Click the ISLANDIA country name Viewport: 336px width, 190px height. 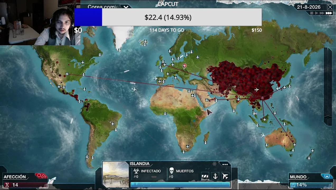click(x=139, y=164)
